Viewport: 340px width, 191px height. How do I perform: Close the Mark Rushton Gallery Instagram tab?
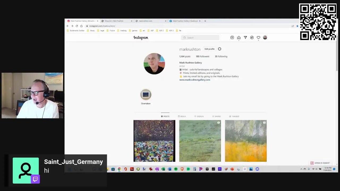point(97,21)
